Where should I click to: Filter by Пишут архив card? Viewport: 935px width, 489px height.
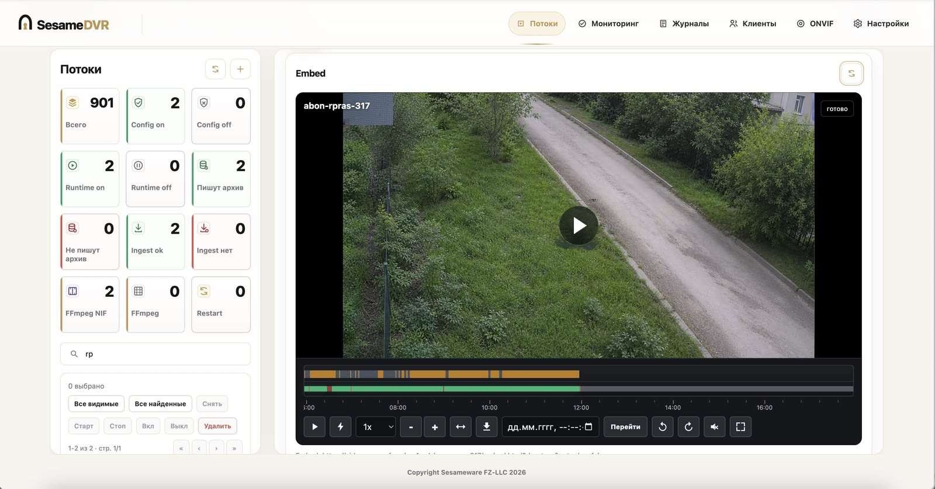[x=221, y=179]
